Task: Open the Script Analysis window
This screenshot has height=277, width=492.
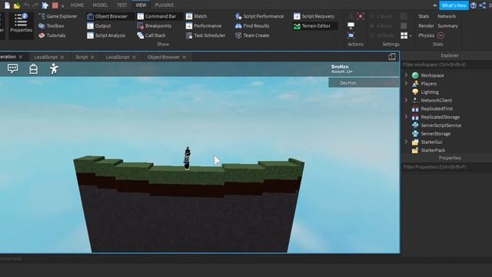Action: click(x=106, y=35)
